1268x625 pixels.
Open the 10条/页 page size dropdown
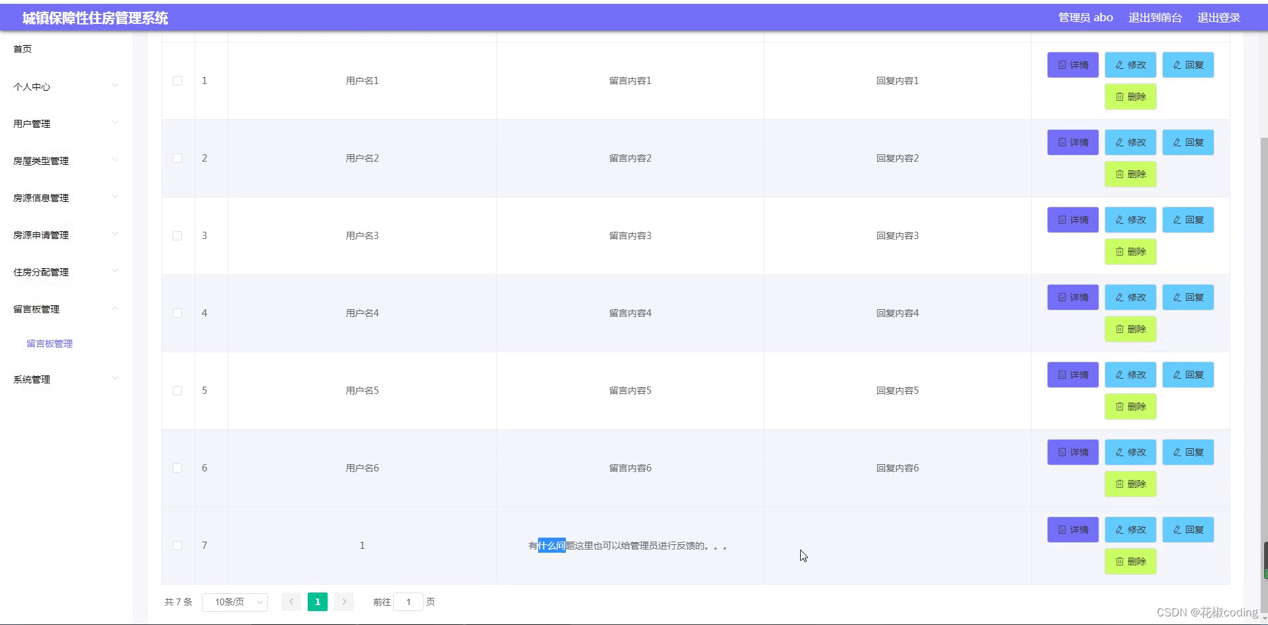[234, 602]
